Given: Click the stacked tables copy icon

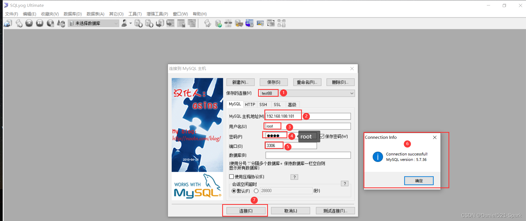Looking at the screenshot, I should click(x=192, y=23).
